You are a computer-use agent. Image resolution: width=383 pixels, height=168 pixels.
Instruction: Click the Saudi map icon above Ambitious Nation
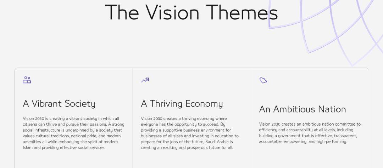pyautogui.click(x=263, y=80)
